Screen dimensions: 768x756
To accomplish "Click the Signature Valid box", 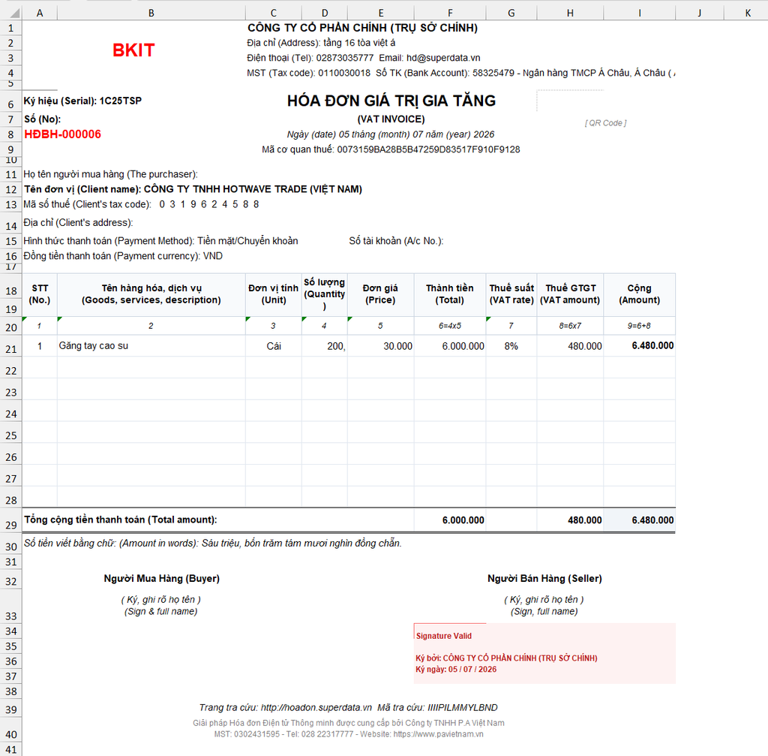I will tap(544, 653).
